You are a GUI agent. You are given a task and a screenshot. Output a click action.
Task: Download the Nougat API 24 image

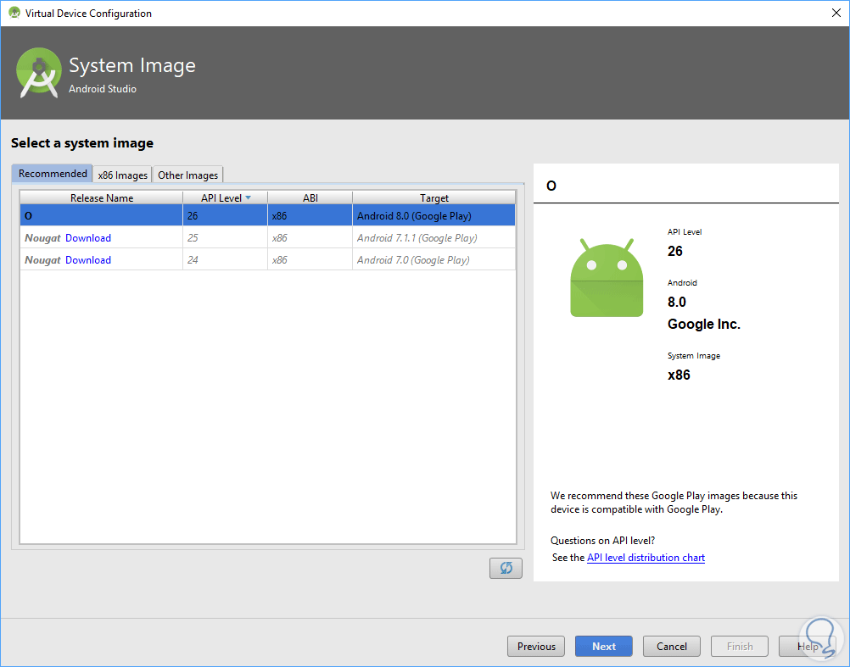(x=88, y=260)
